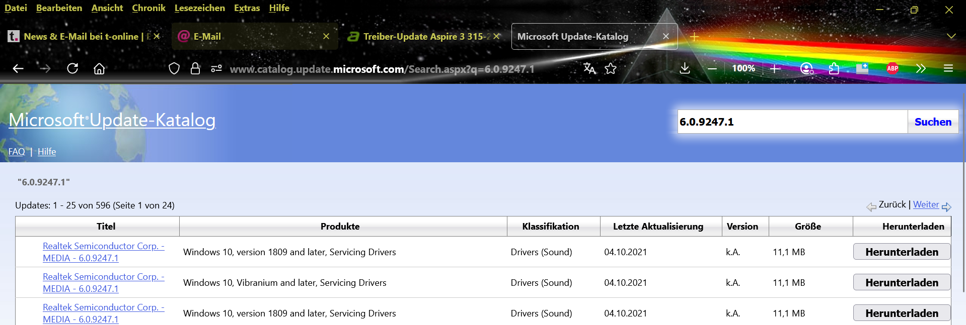Close the E-Mail tab
Image resolution: width=966 pixels, height=325 pixels.
[x=326, y=36]
